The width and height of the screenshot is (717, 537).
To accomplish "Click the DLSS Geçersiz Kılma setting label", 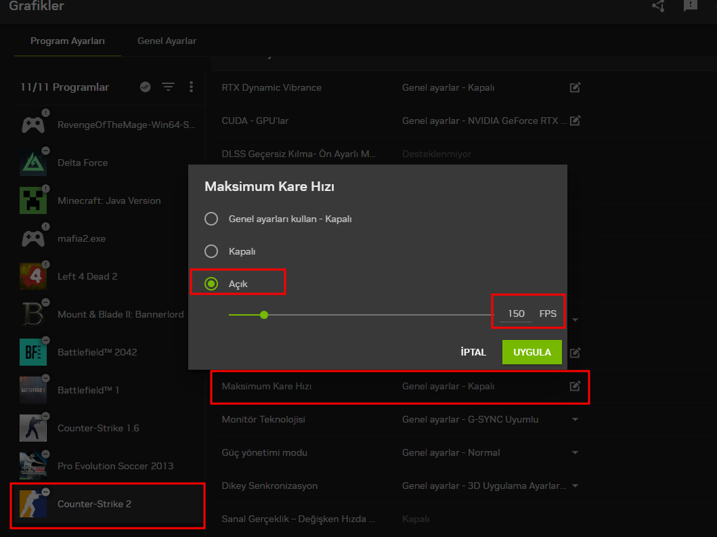I will pos(299,154).
